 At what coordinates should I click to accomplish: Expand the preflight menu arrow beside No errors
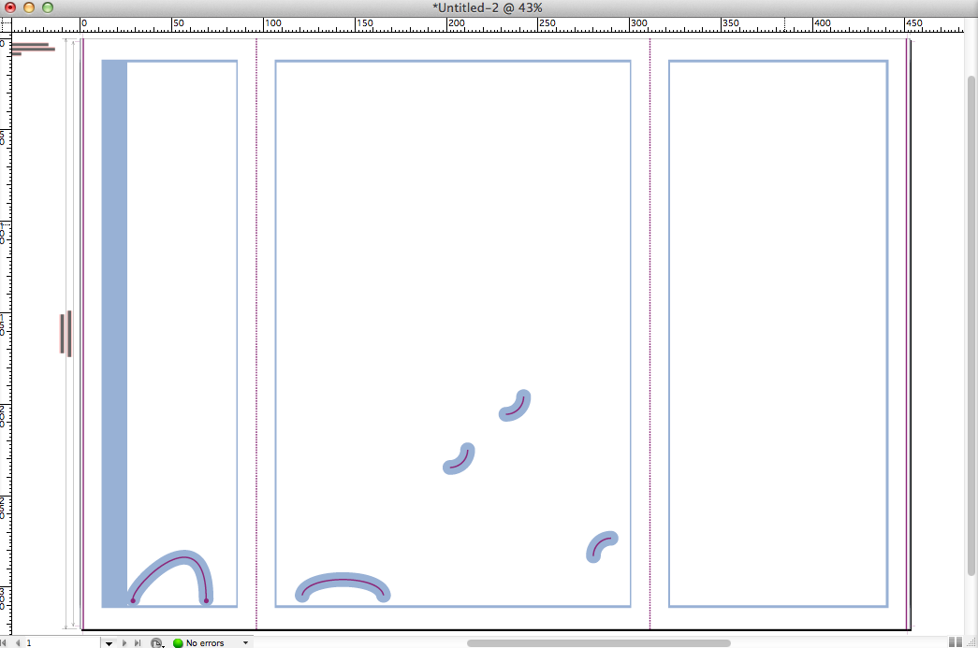pyautogui.click(x=246, y=643)
